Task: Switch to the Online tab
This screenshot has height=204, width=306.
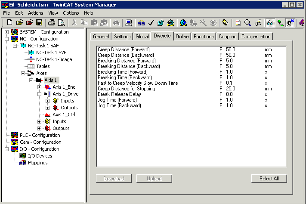Action: coord(182,37)
